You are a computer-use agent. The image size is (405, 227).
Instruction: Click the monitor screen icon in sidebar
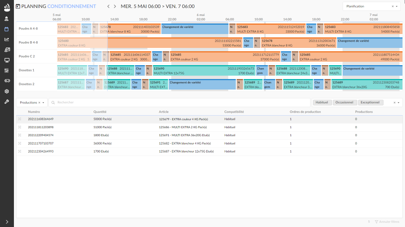click(x=6, y=60)
